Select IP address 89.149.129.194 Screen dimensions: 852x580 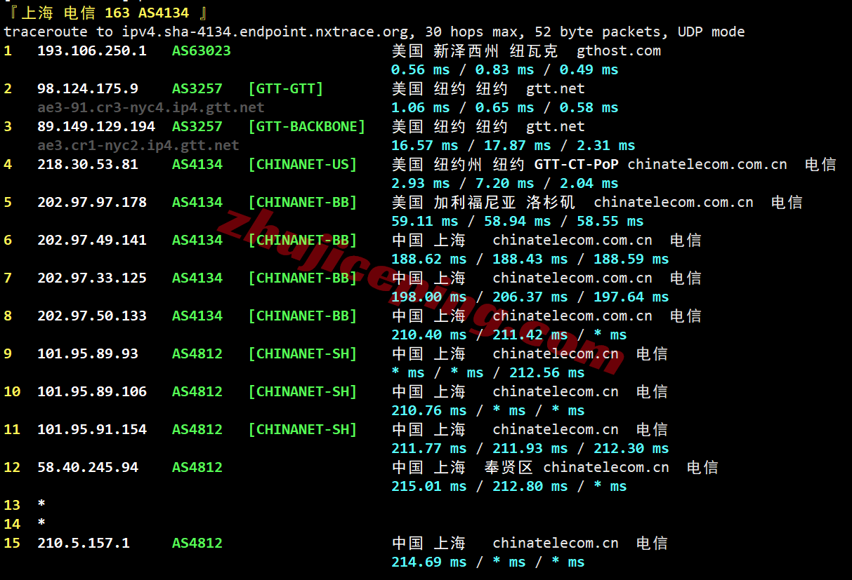(96, 126)
